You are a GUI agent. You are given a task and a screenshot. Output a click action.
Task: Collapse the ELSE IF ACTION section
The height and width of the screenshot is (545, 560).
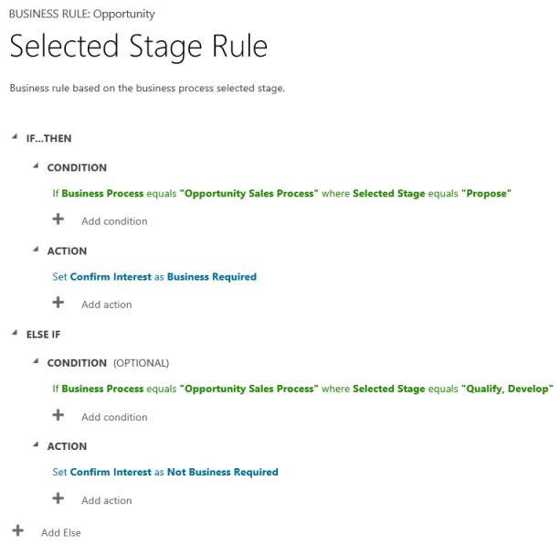(x=36, y=445)
